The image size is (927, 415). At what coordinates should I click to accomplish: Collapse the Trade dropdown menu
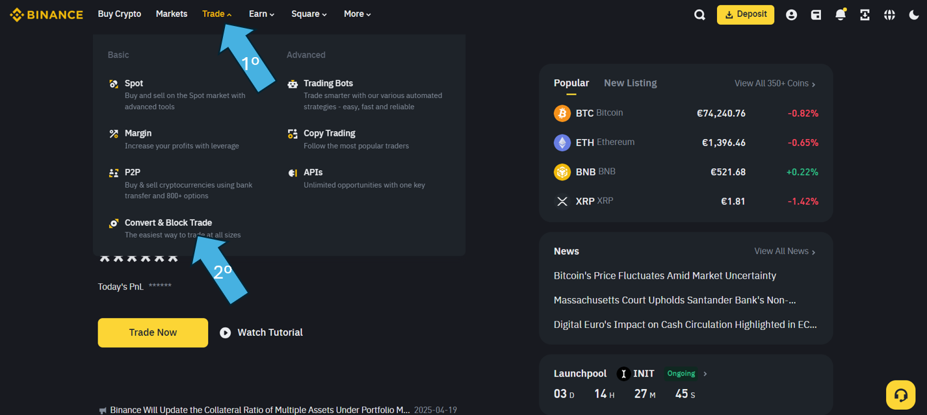click(x=216, y=14)
